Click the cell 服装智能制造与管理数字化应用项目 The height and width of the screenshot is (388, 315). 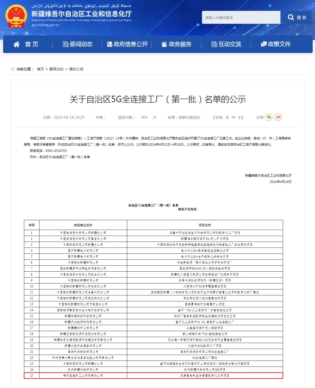[x=205, y=376]
